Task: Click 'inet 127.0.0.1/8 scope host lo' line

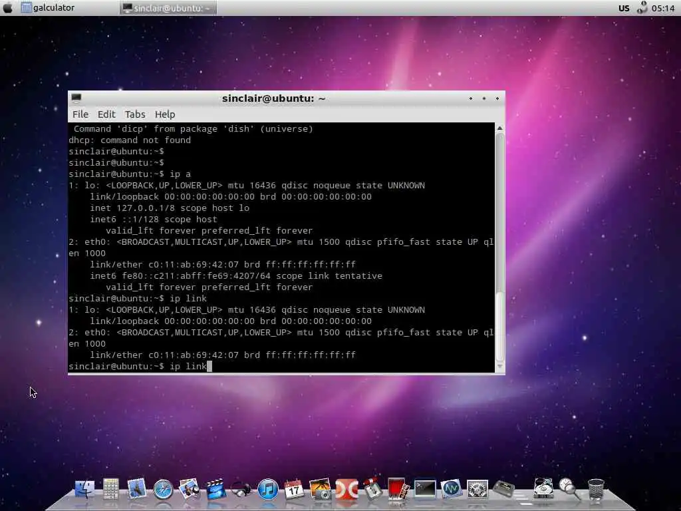Action: (170, 208)
